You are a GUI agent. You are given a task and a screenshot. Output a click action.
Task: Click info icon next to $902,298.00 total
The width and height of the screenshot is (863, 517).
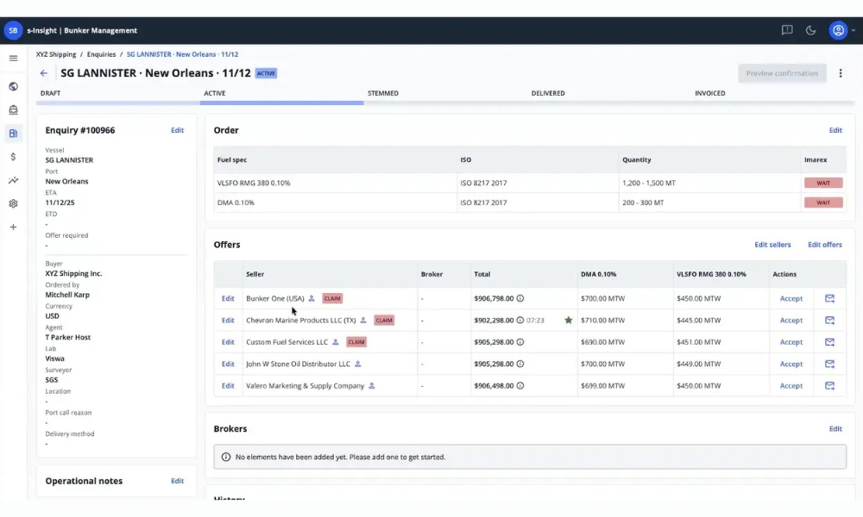[x=520, y=321]
